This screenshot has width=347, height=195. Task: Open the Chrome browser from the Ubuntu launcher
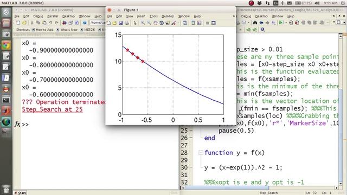[6, 45]
